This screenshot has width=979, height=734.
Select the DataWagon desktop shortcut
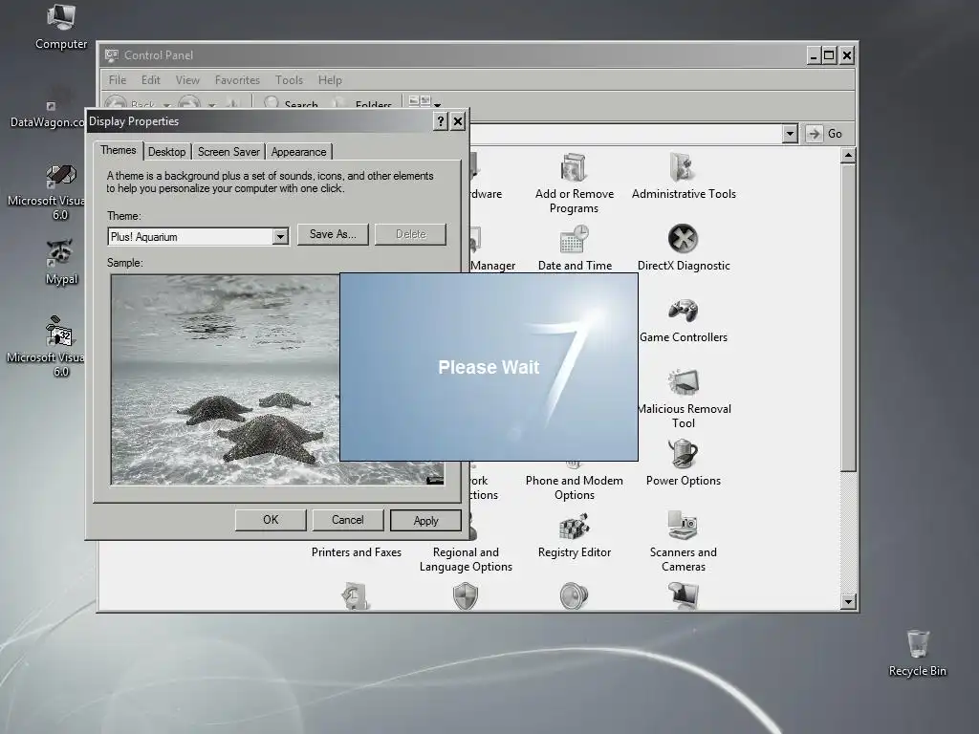click(49, 105)
